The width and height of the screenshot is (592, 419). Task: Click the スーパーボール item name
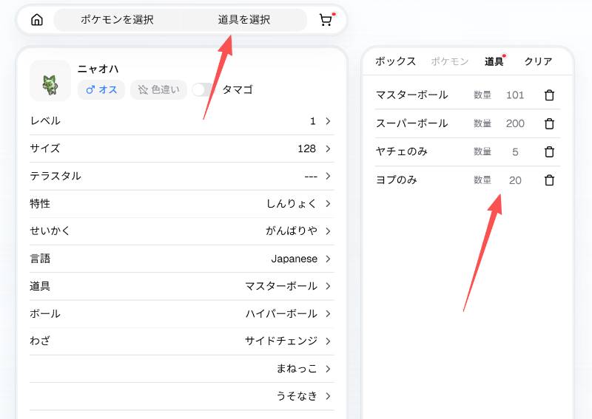click(412, 123)
